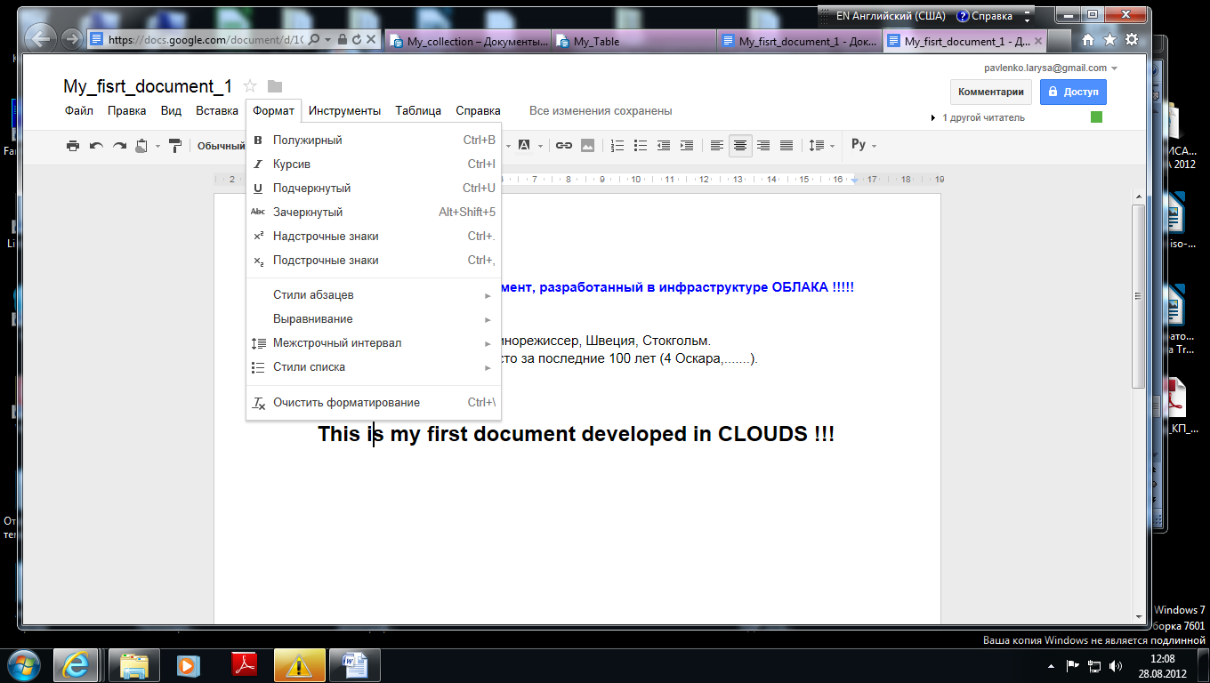
Task: Increase the indent from the toolbar
Action: pyautogui.click(x=687, y=146)
